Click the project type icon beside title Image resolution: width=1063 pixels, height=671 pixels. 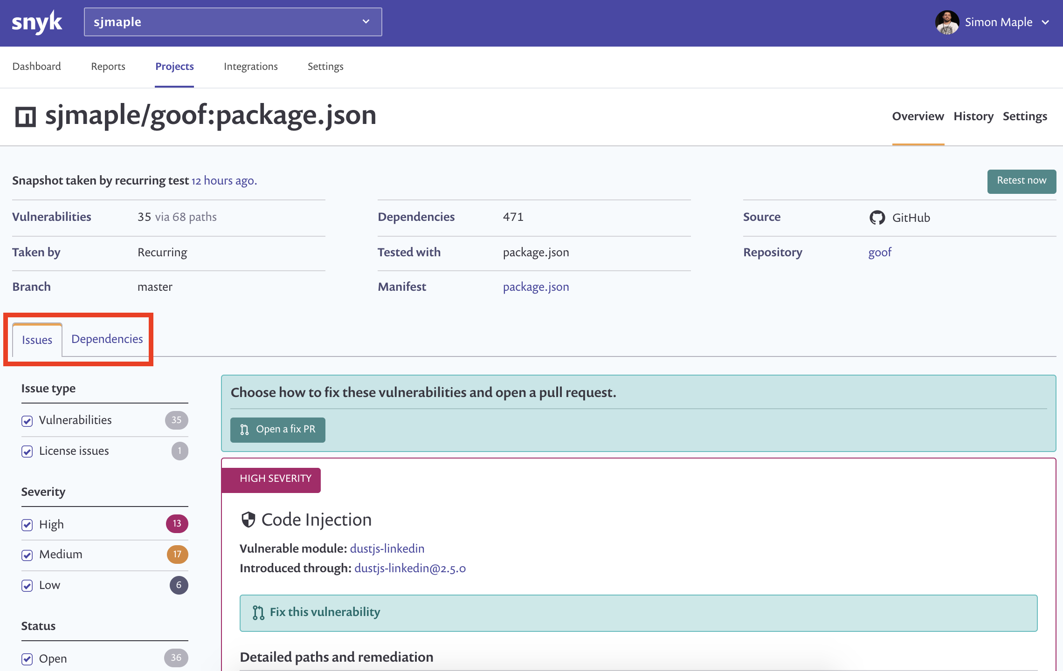coord(26,116)
